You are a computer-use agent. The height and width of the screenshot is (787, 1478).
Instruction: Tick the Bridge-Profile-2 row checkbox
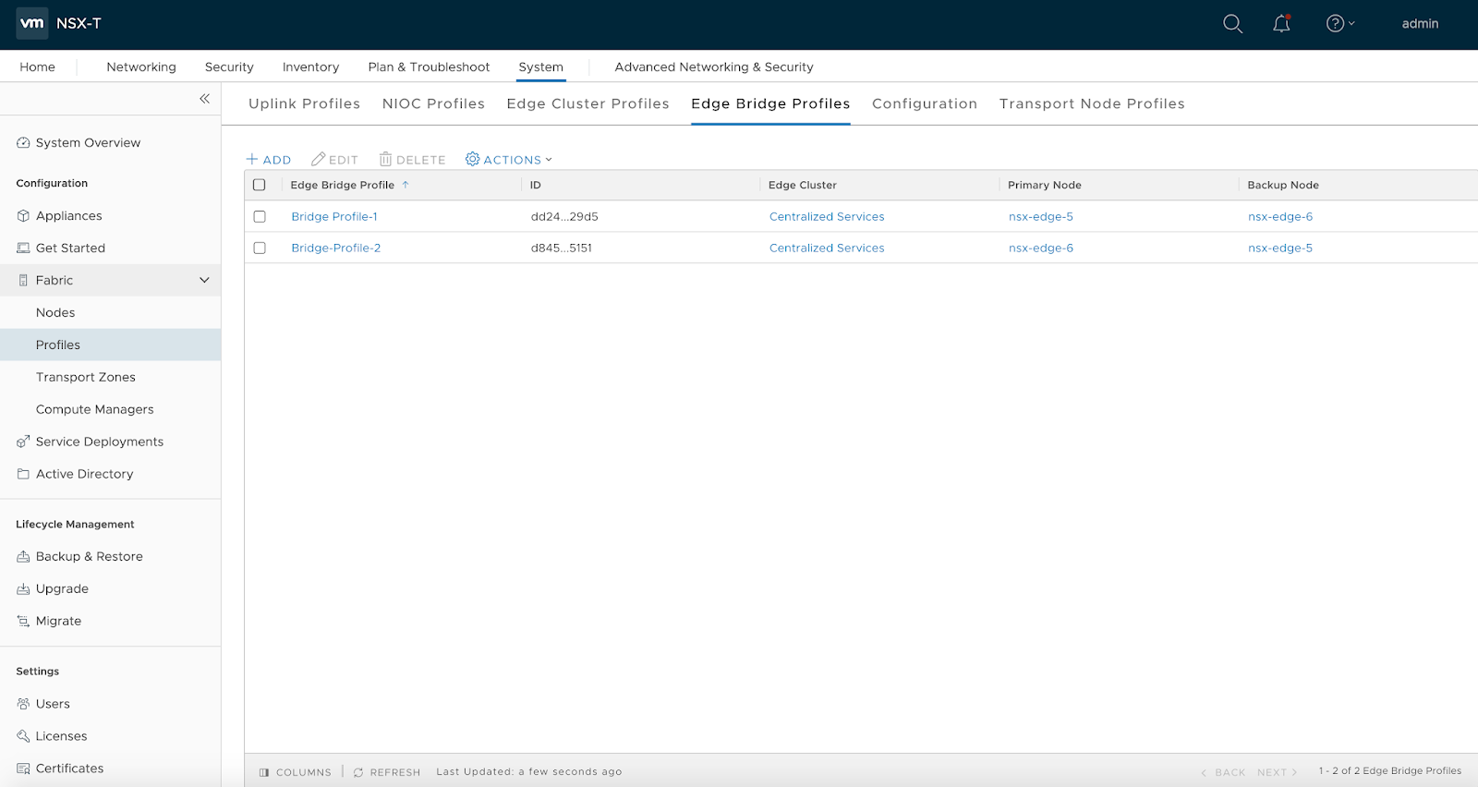pyautogui.click(x=260, y=248)
